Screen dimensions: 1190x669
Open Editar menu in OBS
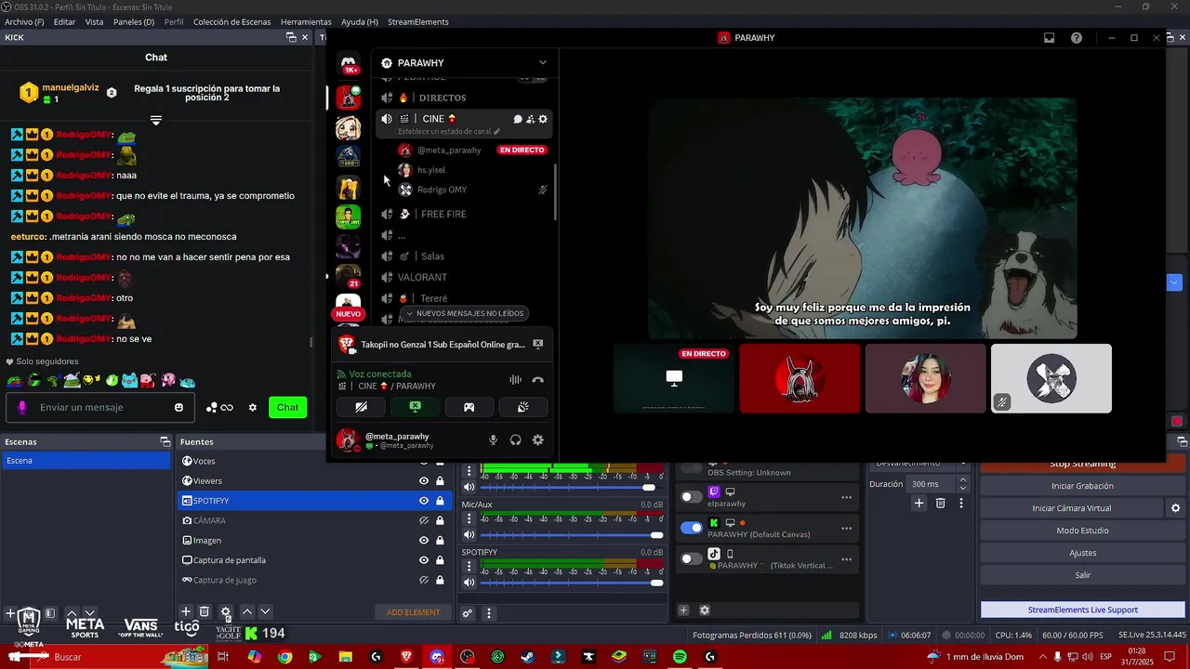64,21
